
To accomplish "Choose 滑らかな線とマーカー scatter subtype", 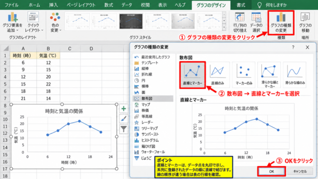I will point(269,75).
